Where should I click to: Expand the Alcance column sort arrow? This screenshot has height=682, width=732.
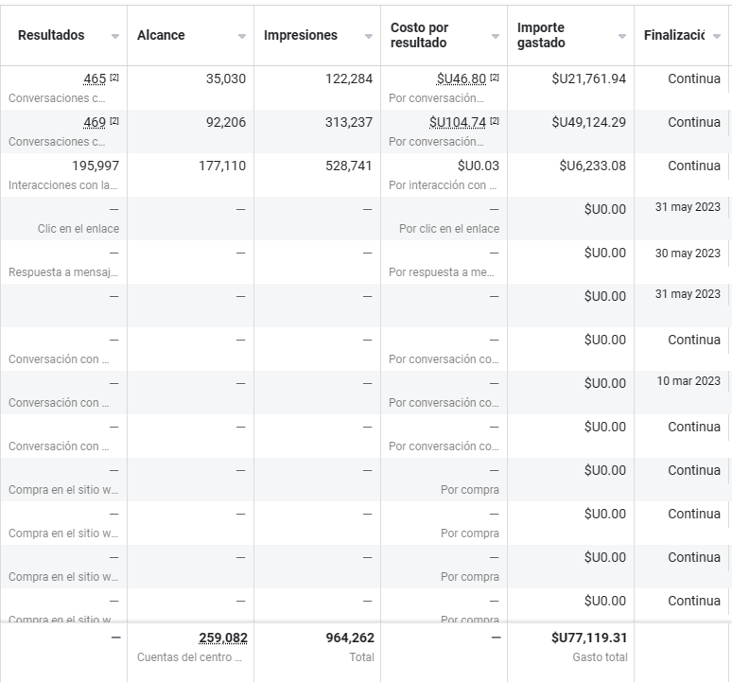242,36
